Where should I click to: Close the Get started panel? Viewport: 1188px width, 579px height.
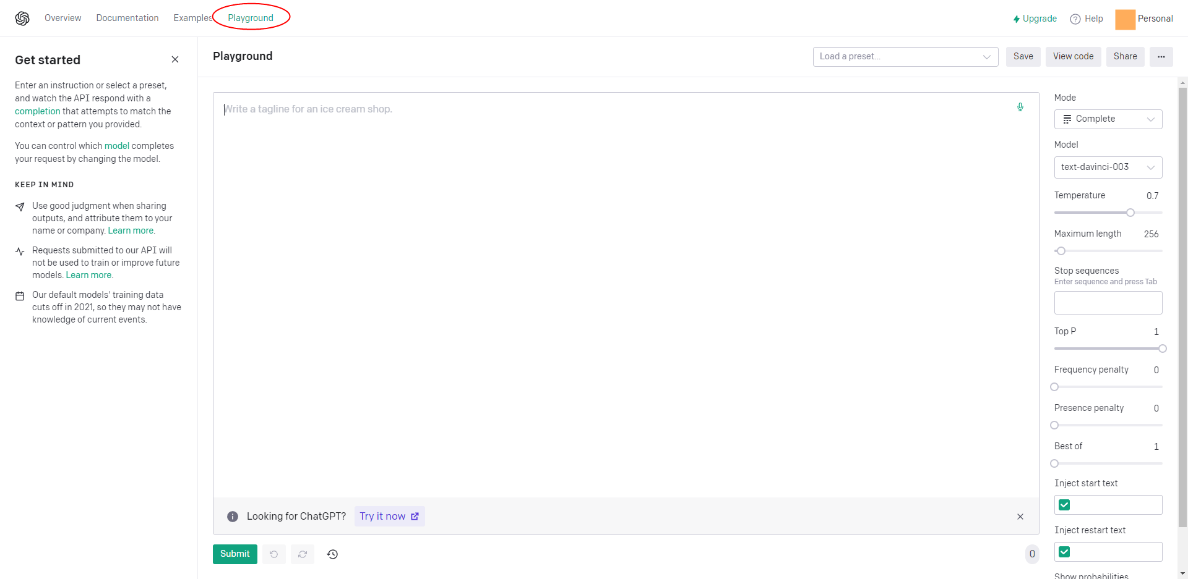pos(175,59)
